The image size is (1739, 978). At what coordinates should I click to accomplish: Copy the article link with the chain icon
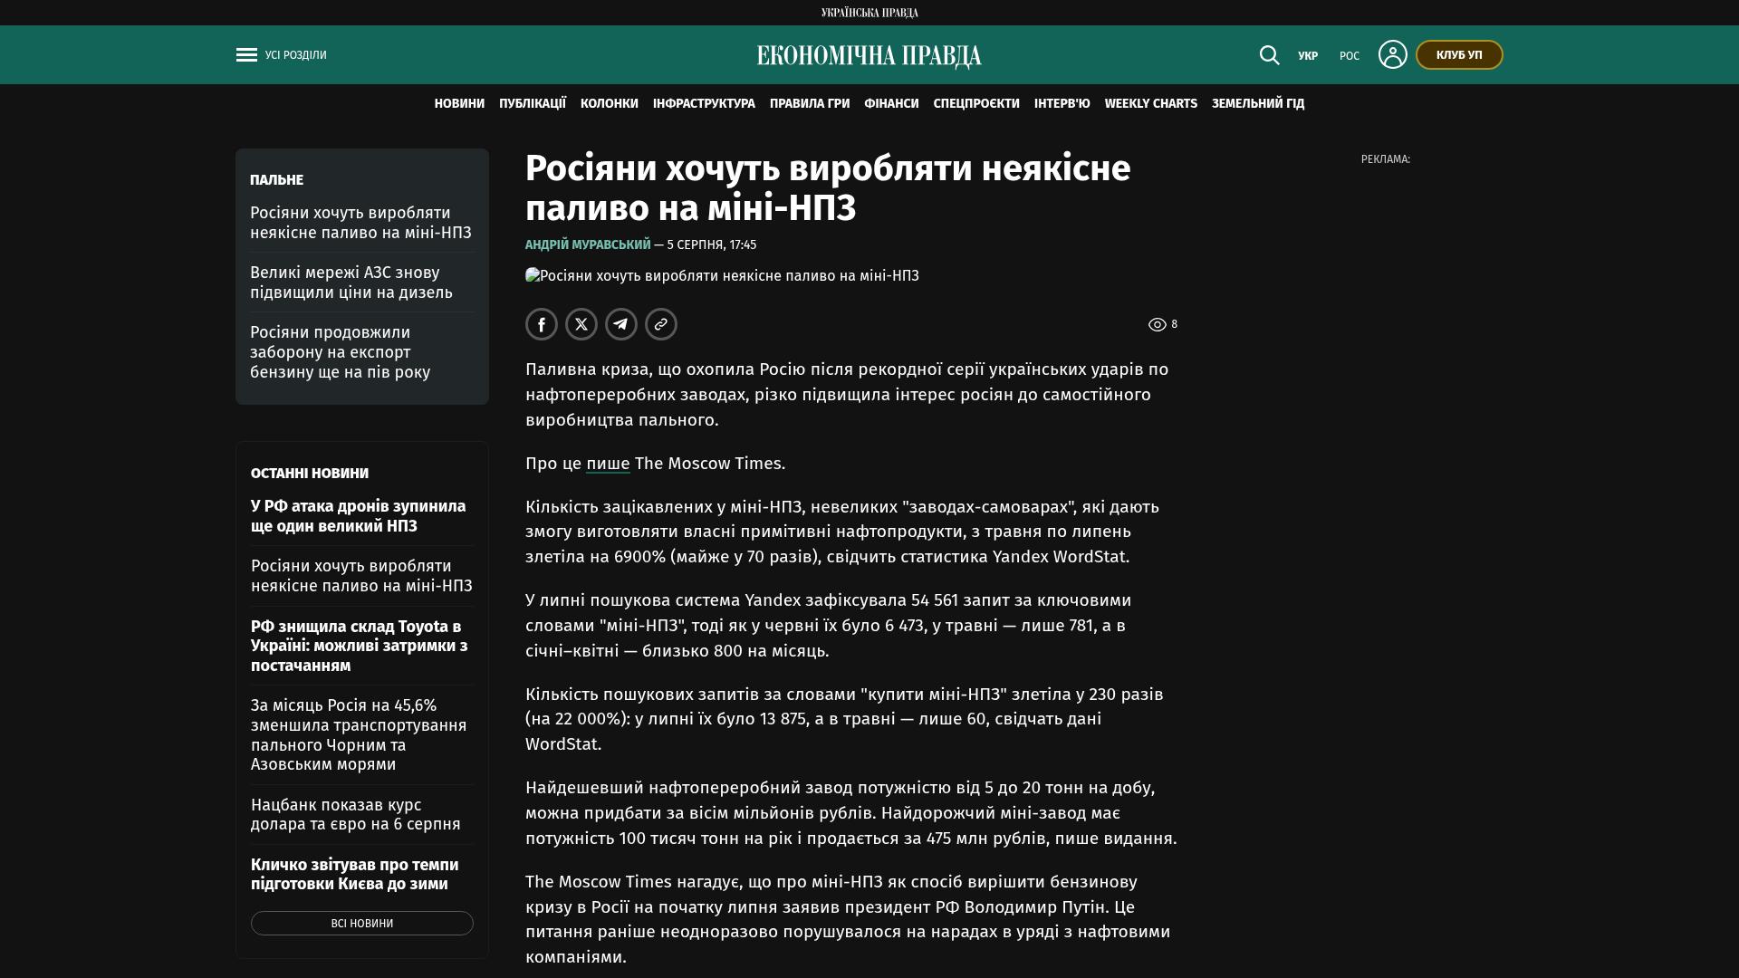pyautogui.click(x=661, y=324)
